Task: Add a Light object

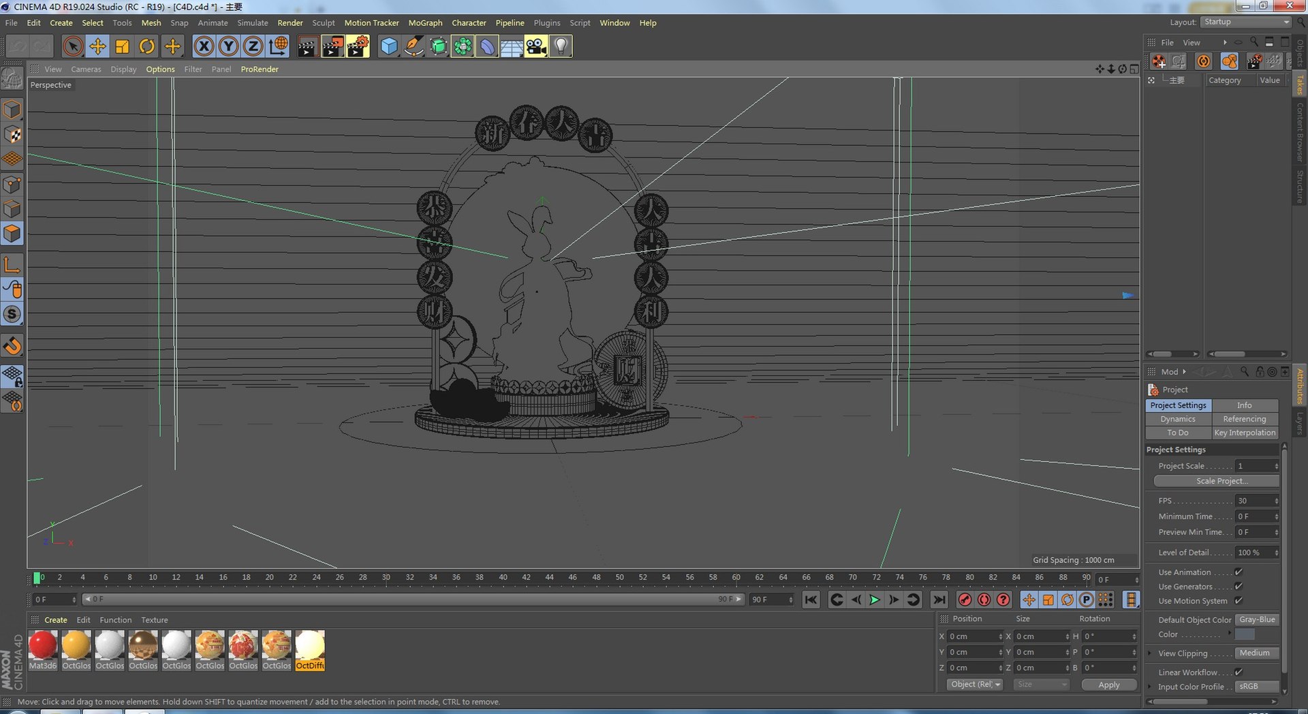Action: coord(561,46)
